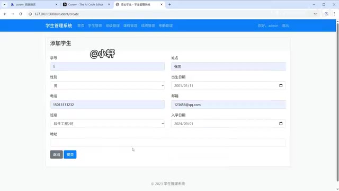Expand the 性别 dropdown
The image size is (339, 191).
[107, 85]
